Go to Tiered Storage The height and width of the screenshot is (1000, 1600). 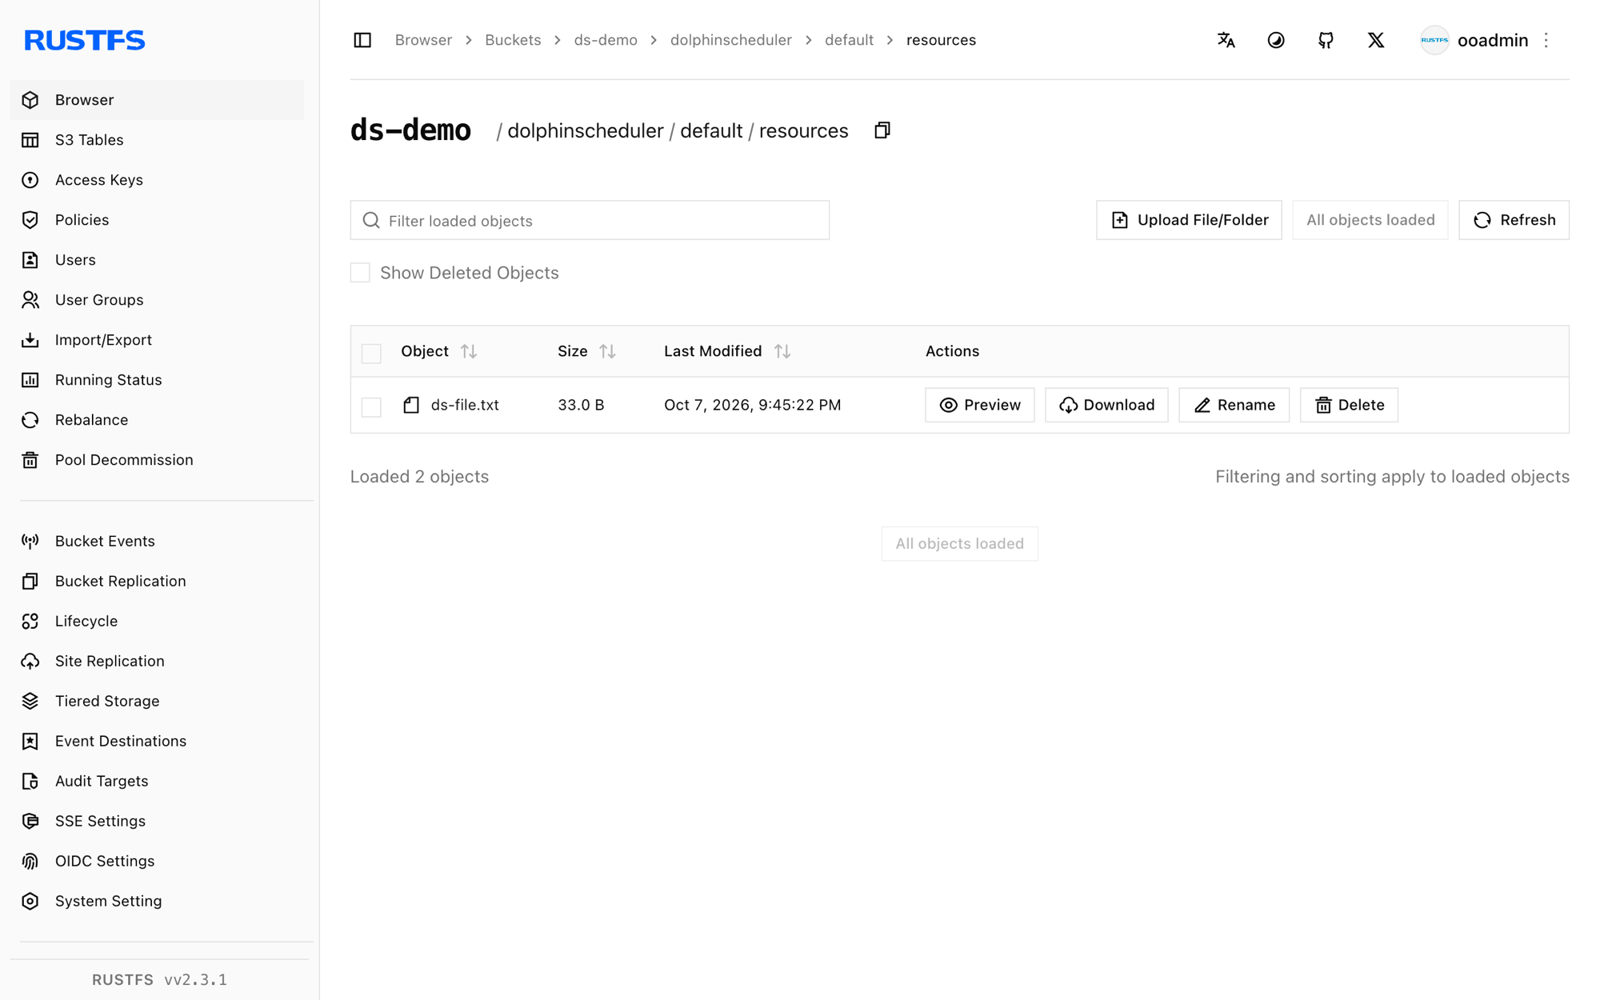[x=157, y=701]
